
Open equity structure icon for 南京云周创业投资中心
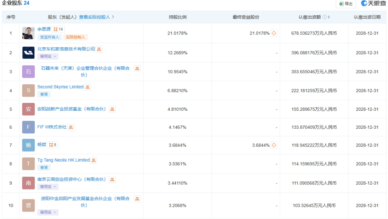(112, 180)
